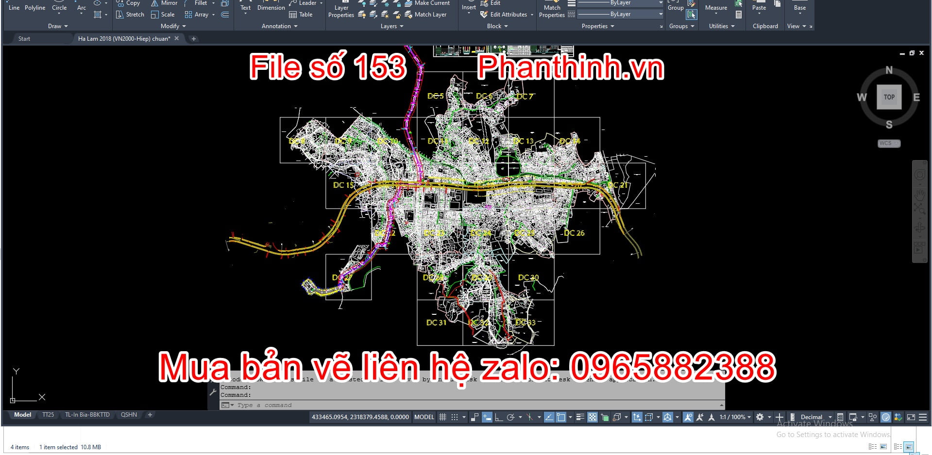Select Ha Lam 2018 drawing tab
The width and height of the screenshot is (932, 455).
(124, 38)
